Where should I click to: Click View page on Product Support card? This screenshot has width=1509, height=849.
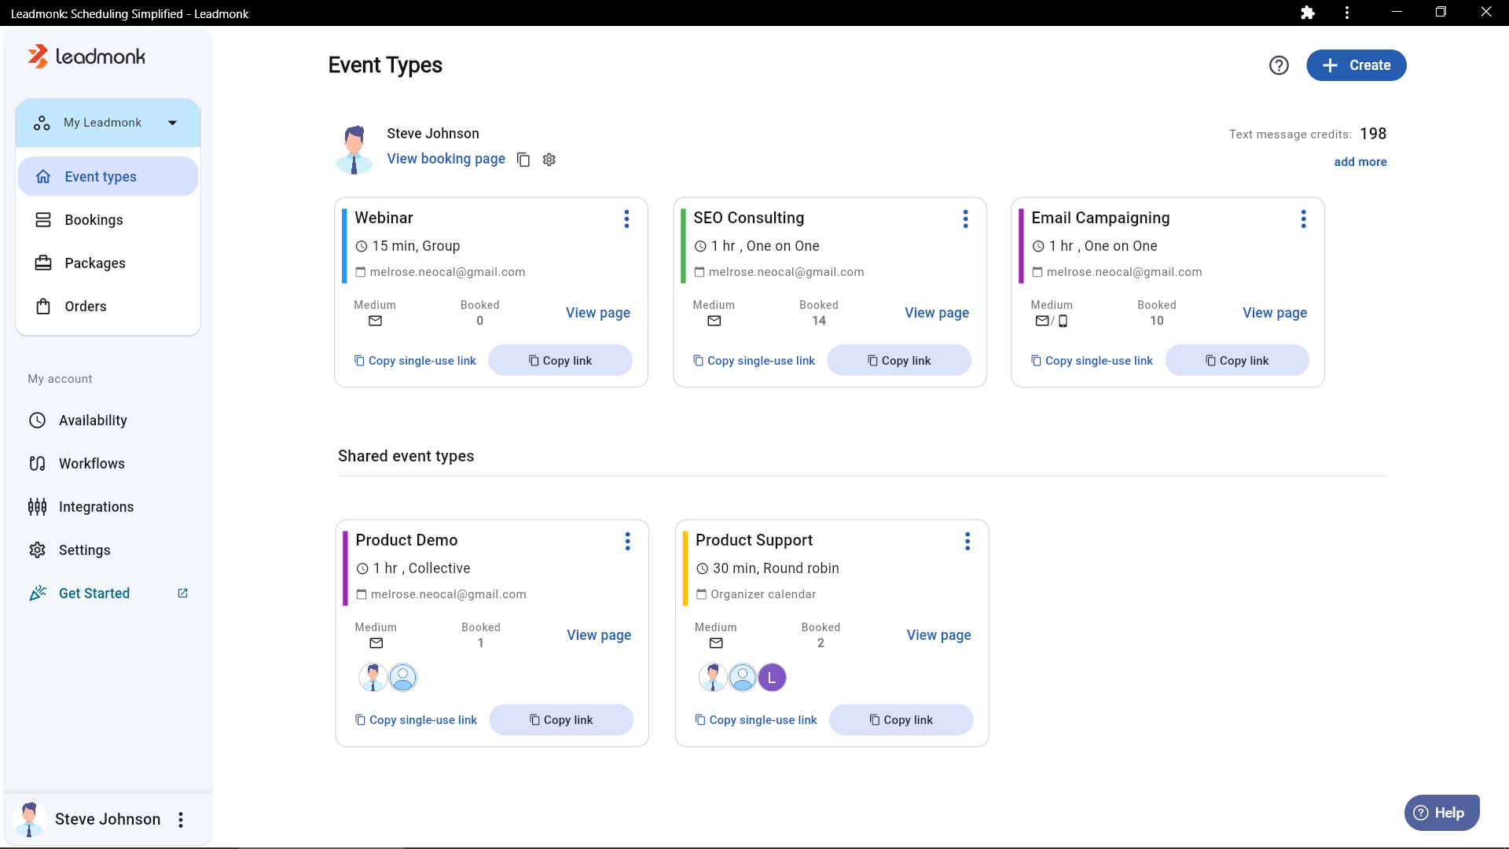[x=938, y=635]
